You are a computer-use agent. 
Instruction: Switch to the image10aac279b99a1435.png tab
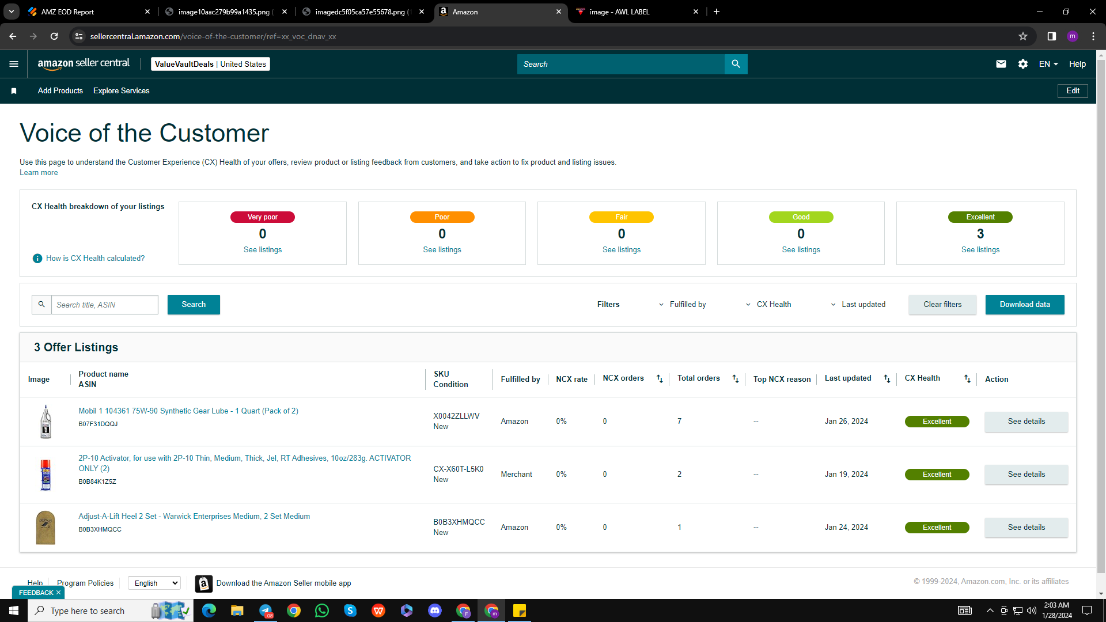click(226, 12)
